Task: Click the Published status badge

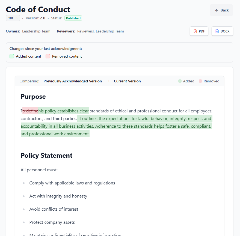Action: coord(73,18)
